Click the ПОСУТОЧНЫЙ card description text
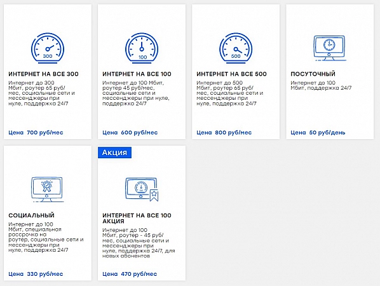Screen dimensions: 380x286 (321, 85)
